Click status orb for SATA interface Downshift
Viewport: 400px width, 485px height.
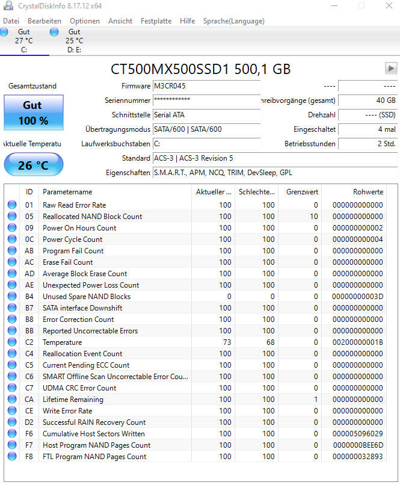(12, 307)
